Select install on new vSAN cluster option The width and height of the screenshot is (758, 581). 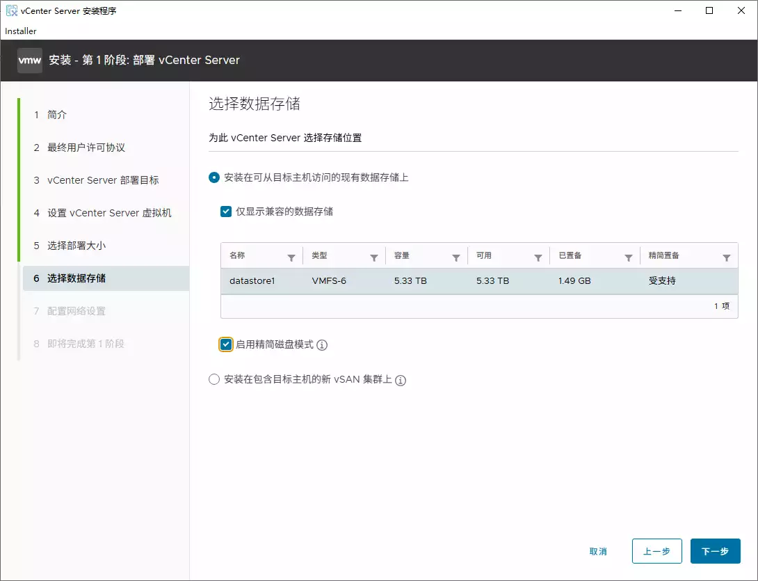[213, 379]
